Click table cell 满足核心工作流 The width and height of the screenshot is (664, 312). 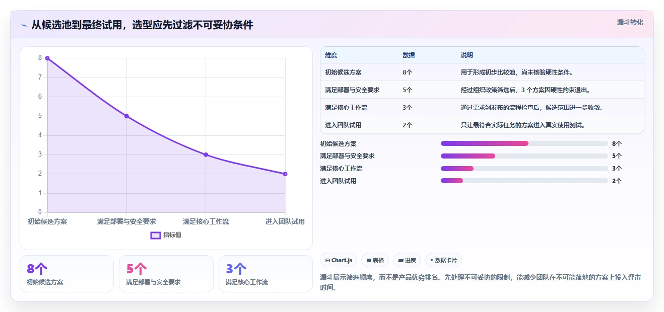[346, 108]
